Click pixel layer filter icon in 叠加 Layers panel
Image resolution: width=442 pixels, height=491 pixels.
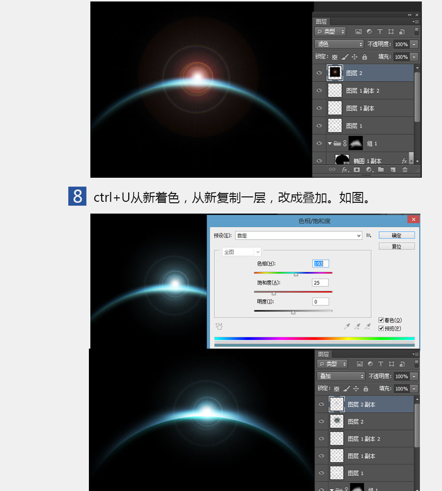click(360, 363)
